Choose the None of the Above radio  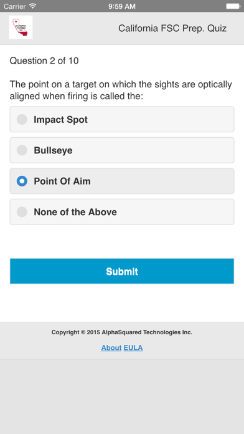pyautogui.click(x=22, y=212)
